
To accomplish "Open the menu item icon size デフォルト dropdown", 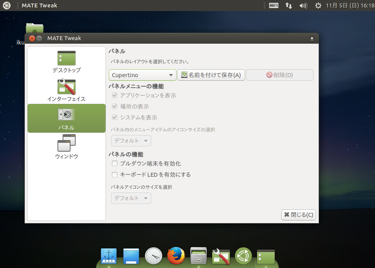I will pyautogui.click(x=131, y=140).
